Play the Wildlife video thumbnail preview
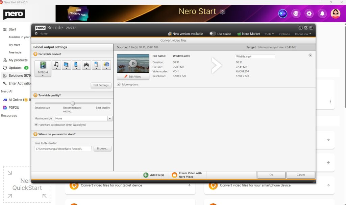 pos(133,63)
